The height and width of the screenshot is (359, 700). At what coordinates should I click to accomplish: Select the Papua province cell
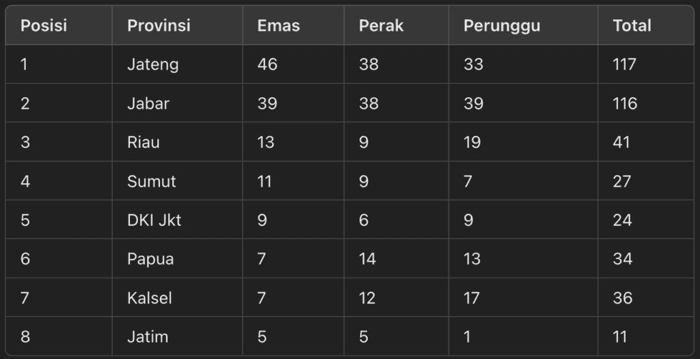[150, 259]
